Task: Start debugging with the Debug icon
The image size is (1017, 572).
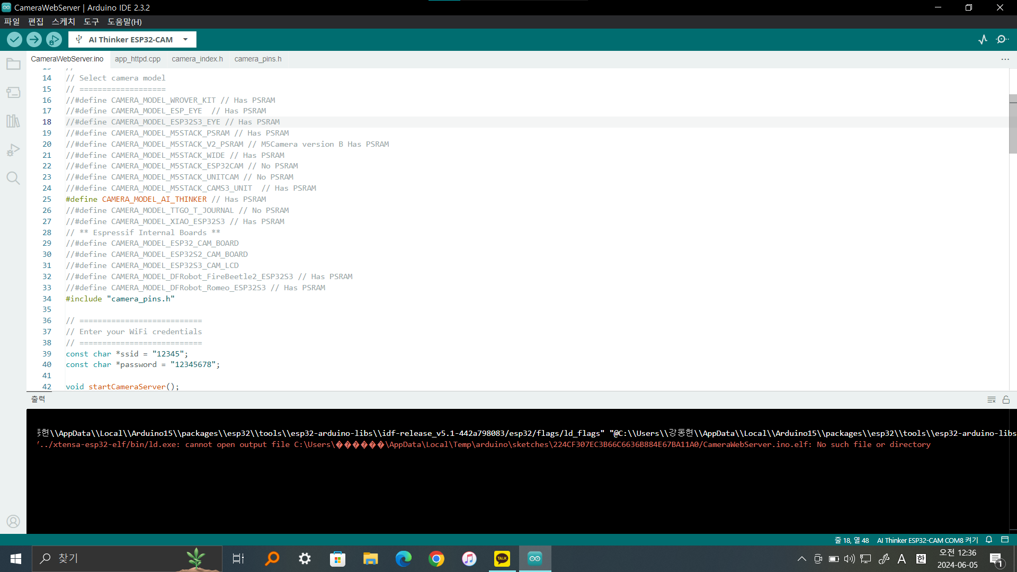Action: click(53, 39)
